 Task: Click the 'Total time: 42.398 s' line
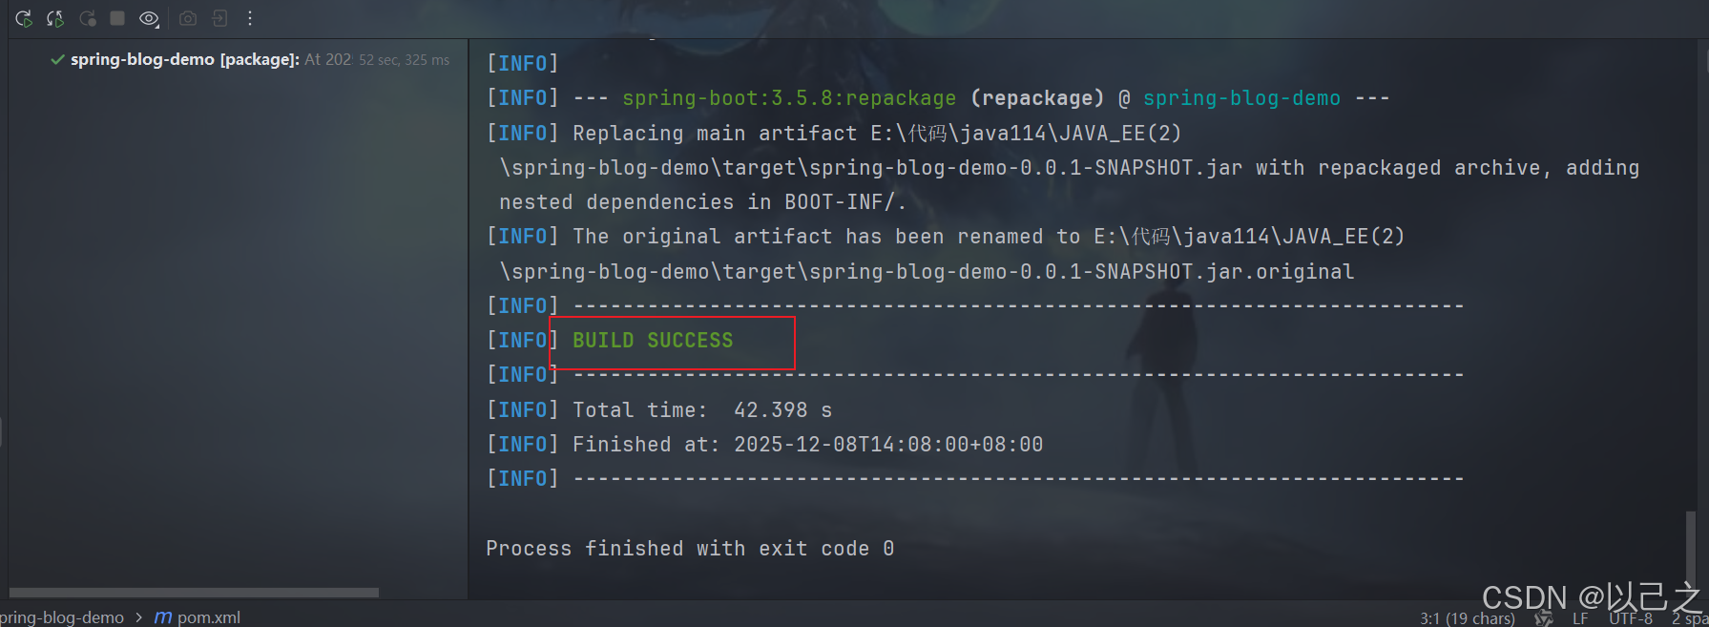click(x=702, y=410)
